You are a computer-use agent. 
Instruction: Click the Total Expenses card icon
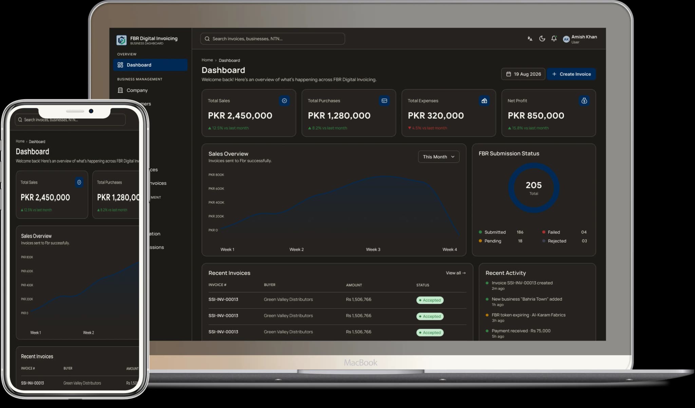(x=484, y=101)
